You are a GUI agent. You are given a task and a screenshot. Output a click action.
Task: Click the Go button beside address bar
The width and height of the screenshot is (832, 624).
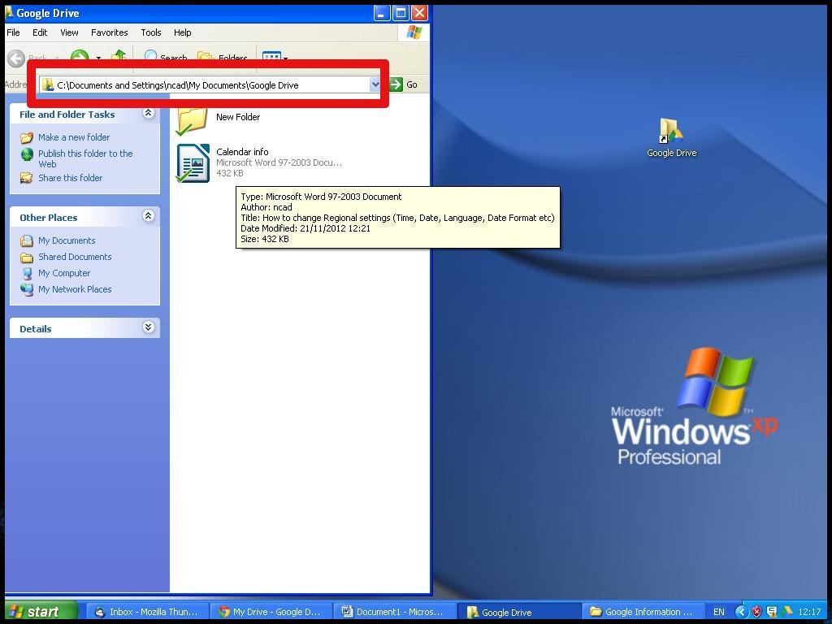click(404, 84)
